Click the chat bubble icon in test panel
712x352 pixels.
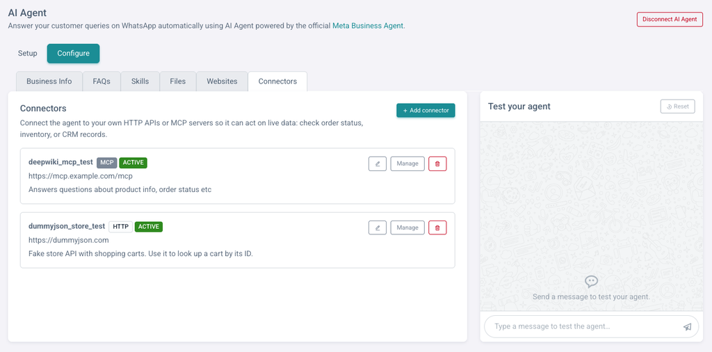tap(591, 282)
